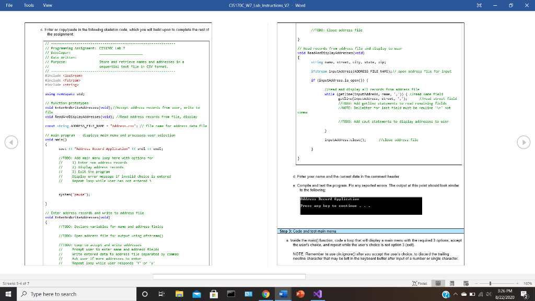This screenshot has height=301, width=535.
Task: Open the Get Help tray icon
Action: click(446, 294)
